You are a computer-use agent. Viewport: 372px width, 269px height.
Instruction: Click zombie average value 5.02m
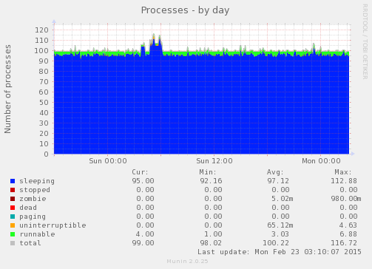pos(283,199)
